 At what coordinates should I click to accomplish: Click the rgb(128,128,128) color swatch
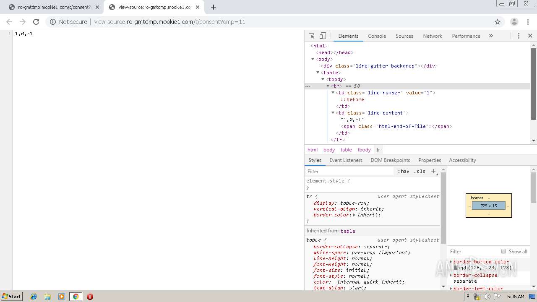(456, 268)
